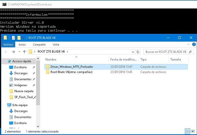This screenshot has width=197, height=135.
Task: Sort by the Tipo column header
Action: coord(154,59)
